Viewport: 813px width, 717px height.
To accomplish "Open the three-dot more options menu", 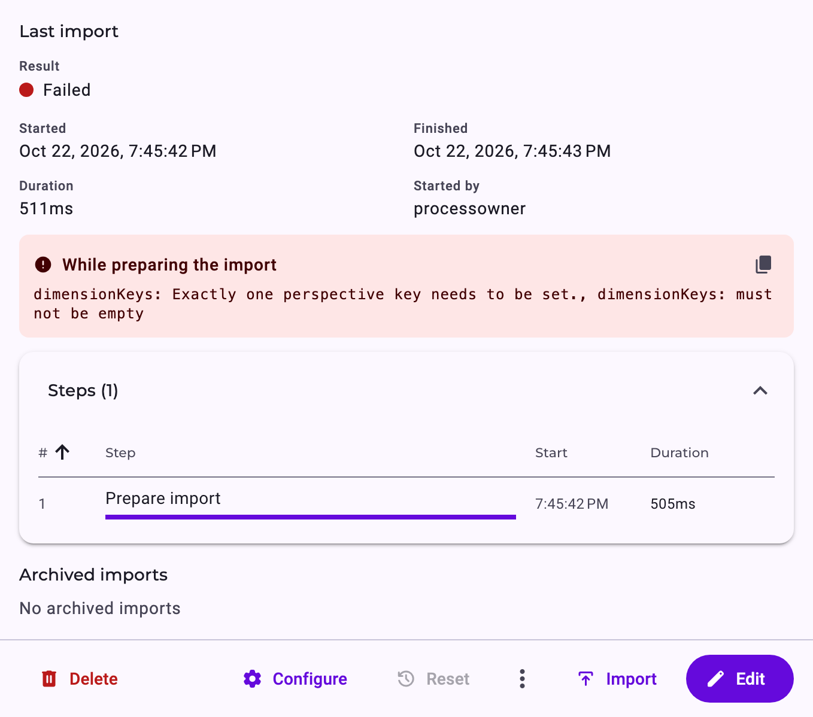I will (x=523, y=679).
